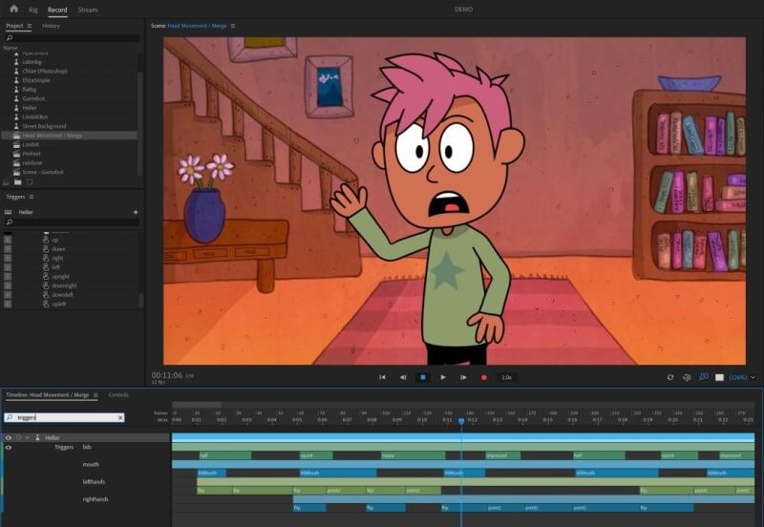764x527 pixels.
Task: Collapse the Heller track chevron
Action: pos(28,438)
